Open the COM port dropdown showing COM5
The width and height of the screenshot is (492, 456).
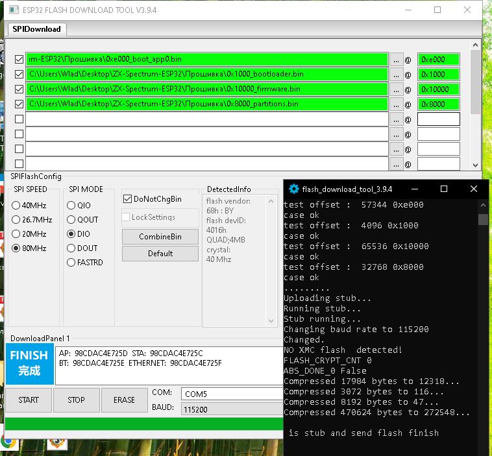(232, 394)
